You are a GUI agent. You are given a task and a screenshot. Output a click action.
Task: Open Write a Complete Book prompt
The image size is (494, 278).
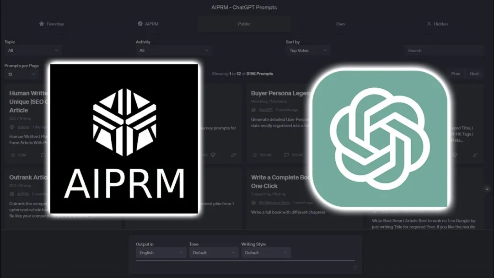pos(280,182)
